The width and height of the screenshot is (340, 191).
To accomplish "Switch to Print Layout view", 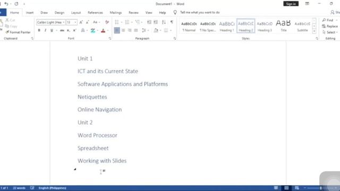I will point(286,188).
